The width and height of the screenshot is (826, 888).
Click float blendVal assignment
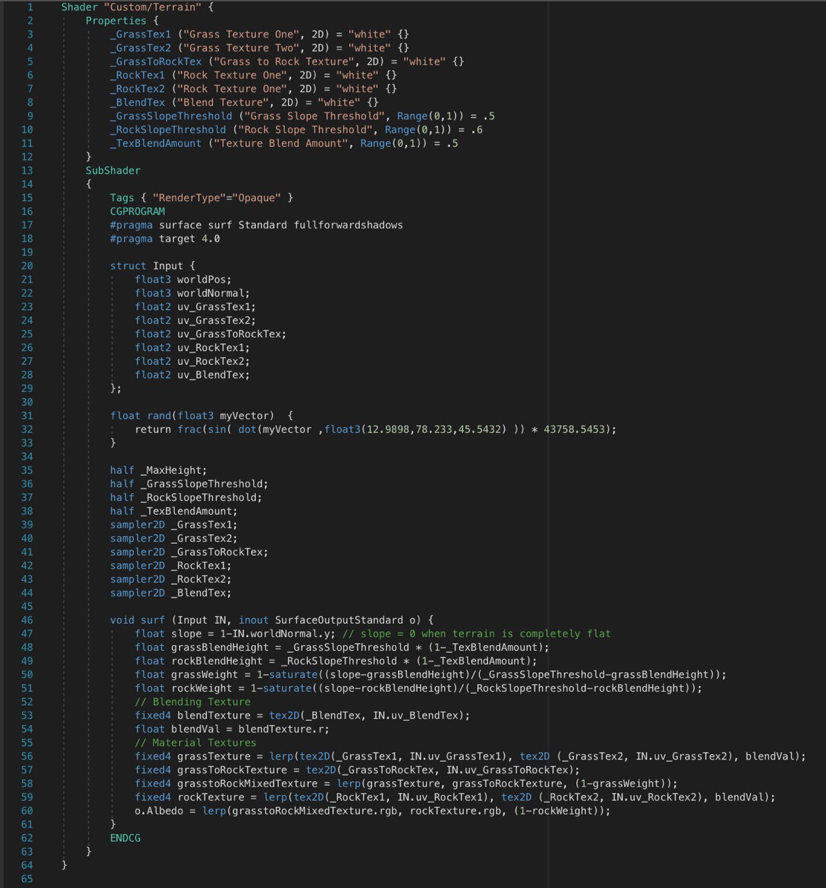[x=232, y=729]
